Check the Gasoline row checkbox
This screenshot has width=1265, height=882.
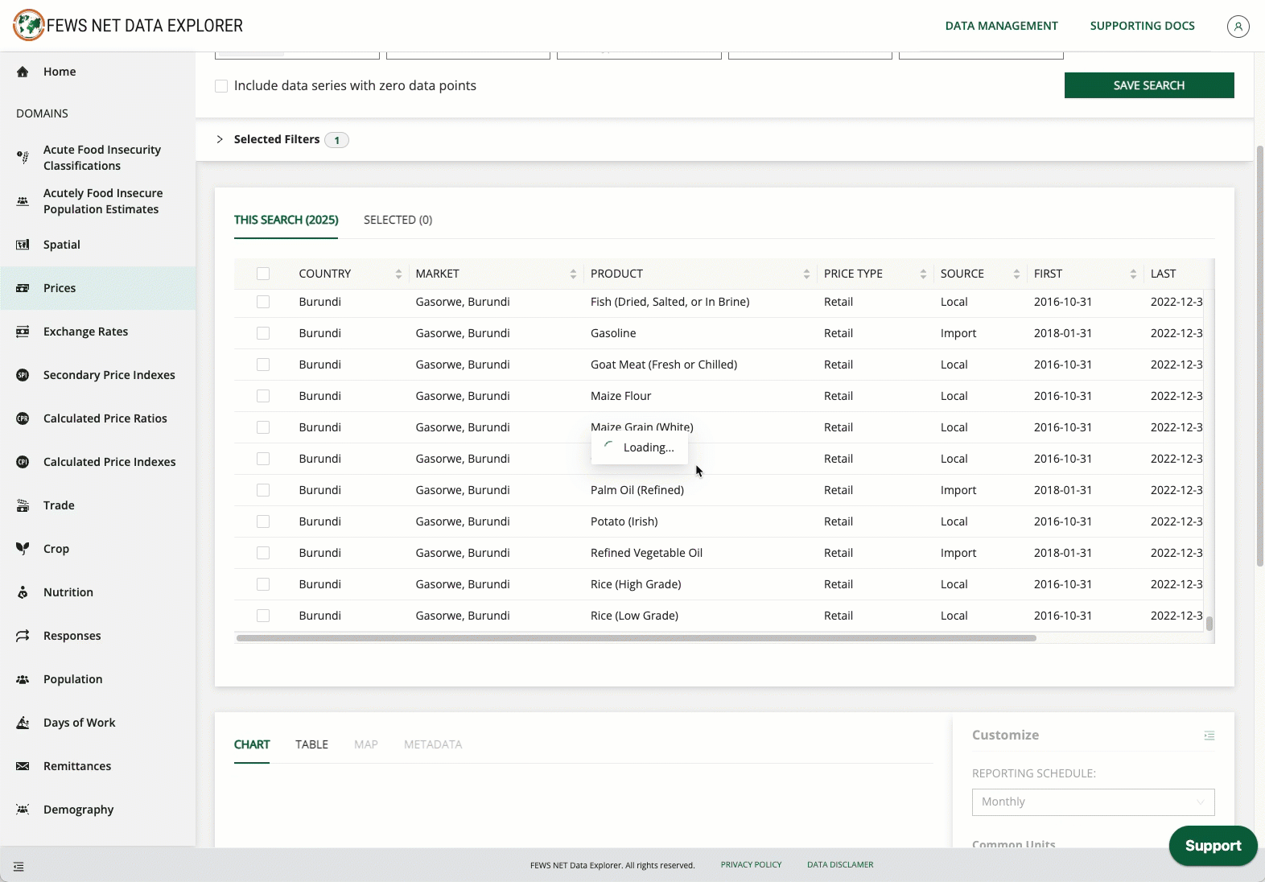pos(263,333)
